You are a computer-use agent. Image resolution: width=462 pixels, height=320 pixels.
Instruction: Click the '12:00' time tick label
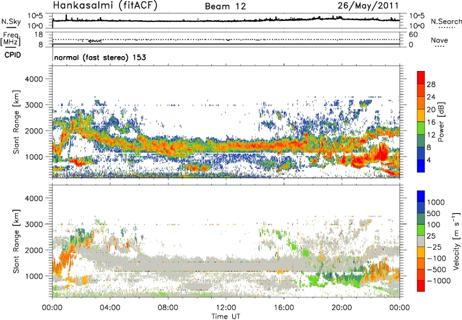tap(226, 308)
